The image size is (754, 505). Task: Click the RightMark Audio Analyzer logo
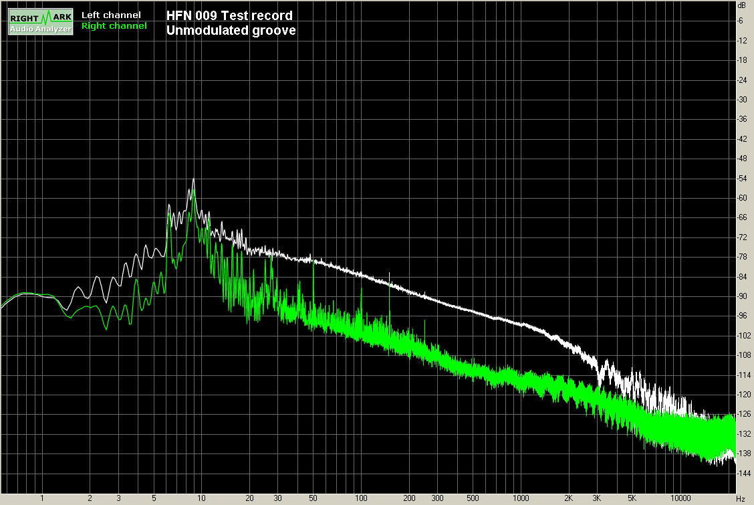[x=41, y=21]
